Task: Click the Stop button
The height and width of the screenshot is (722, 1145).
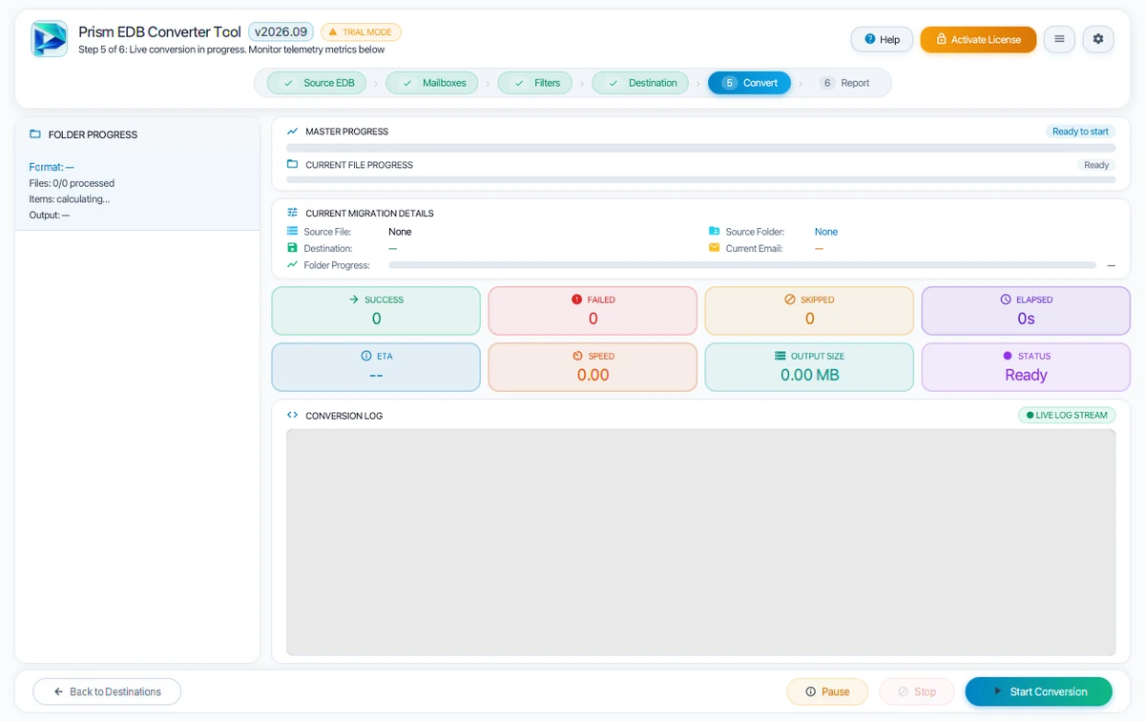Action: tap(916, 691)
